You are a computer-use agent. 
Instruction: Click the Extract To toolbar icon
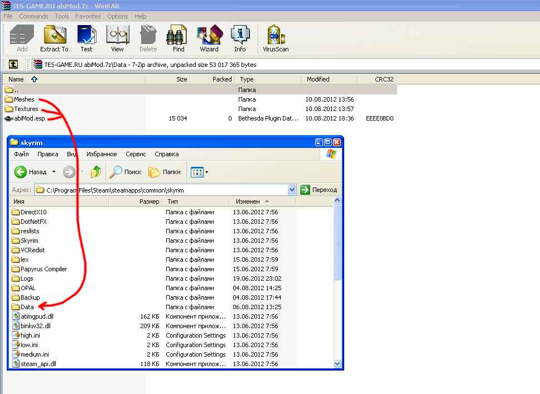tap(55, 39)
